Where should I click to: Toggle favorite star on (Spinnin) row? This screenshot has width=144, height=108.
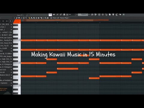[11, 83]
